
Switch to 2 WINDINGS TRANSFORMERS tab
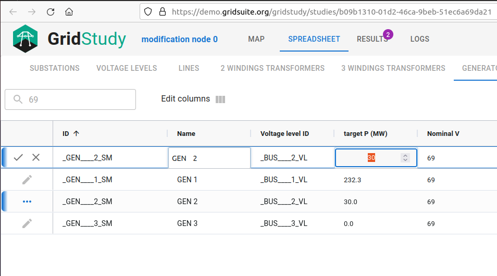[x=272, y=68]
